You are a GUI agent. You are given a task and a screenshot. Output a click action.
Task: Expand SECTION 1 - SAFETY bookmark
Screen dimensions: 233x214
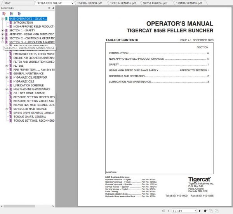pyautogui.click(x=3, y=30)
